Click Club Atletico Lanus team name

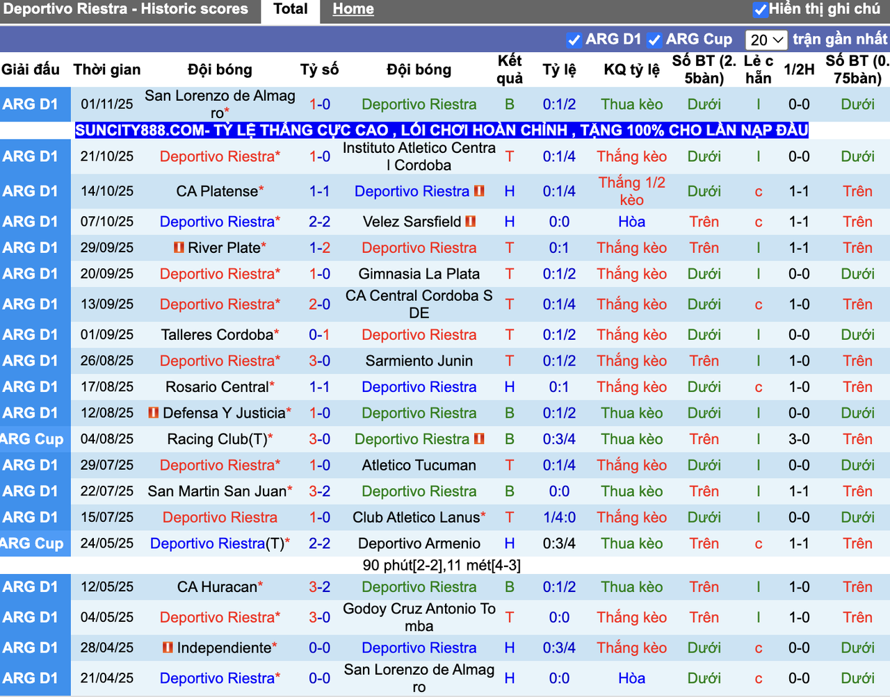tap(416, 518)
